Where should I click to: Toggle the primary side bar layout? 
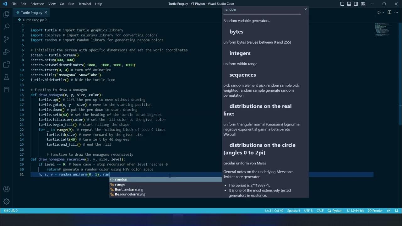pyautogui.click(x=342, y=4)
